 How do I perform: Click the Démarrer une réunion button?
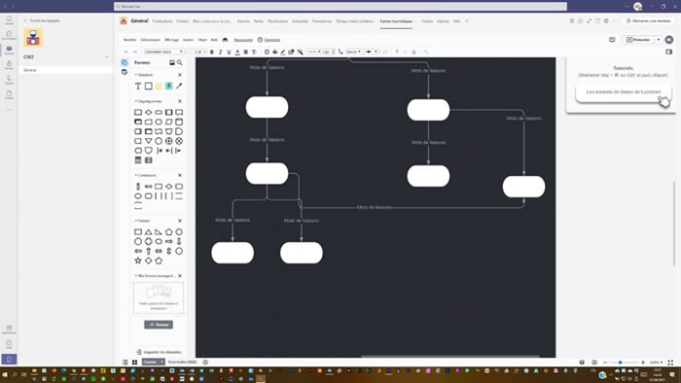pyautogui.click(x=648, y=20)
